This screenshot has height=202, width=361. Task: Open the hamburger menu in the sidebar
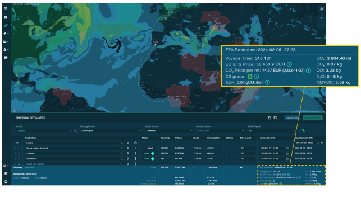click(x=6, y=8)
